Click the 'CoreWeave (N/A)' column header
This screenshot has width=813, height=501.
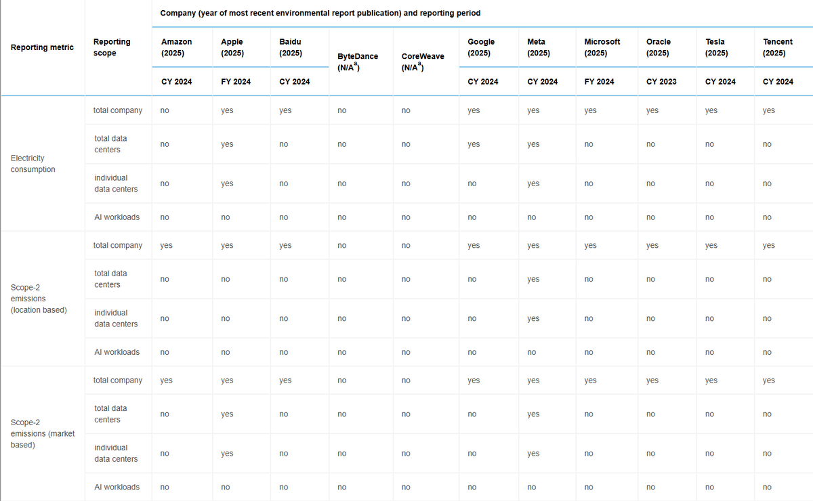pyautogui.click(x=423, y=62)
